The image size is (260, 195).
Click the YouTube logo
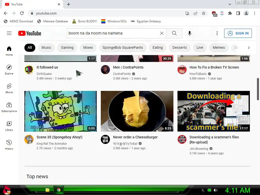[30, 33]
